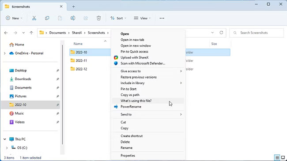Click the pin icon next to Music
This screenshot has width=287, height=161.
point(58,113)
